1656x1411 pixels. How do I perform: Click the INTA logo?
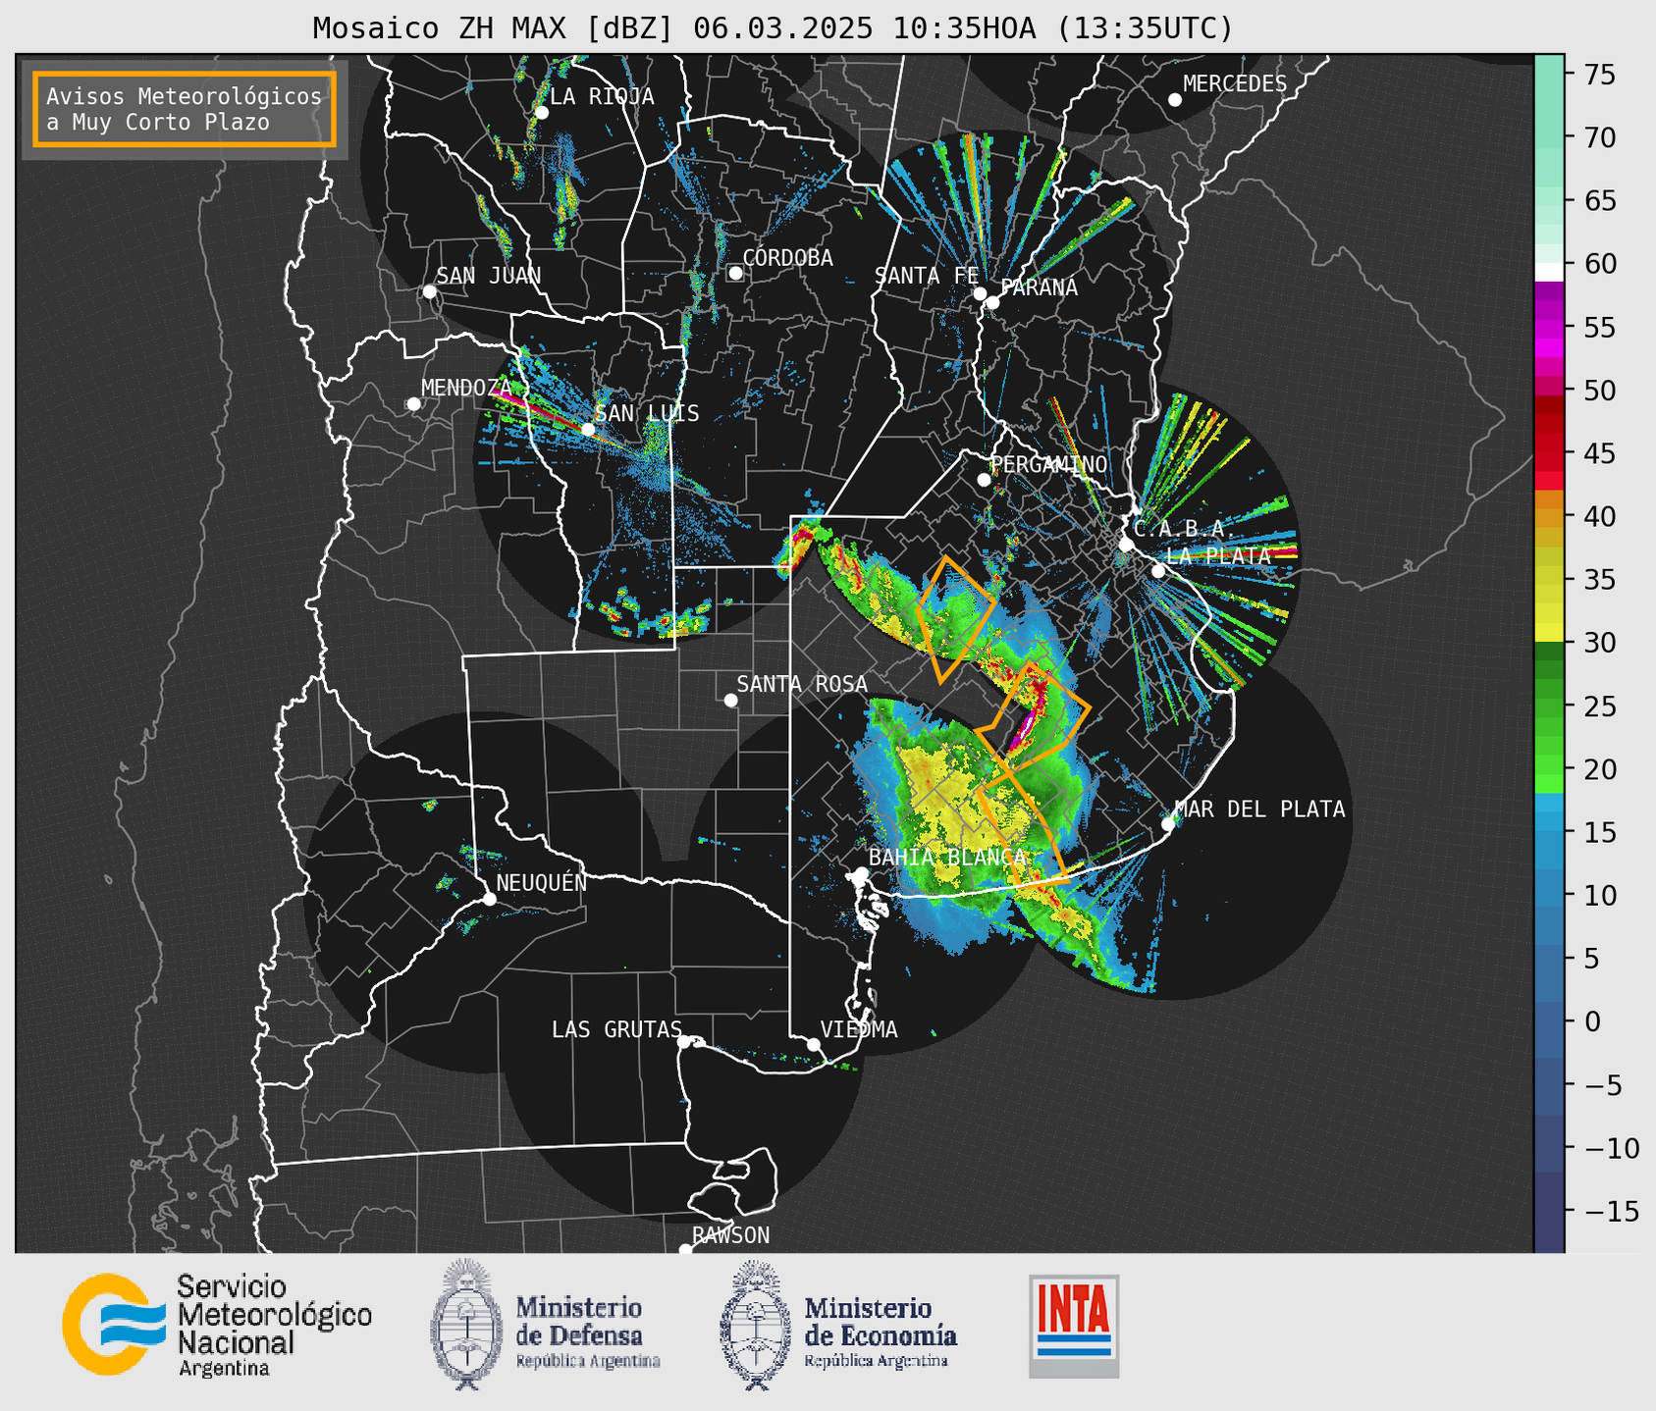coord(1074,1326)
